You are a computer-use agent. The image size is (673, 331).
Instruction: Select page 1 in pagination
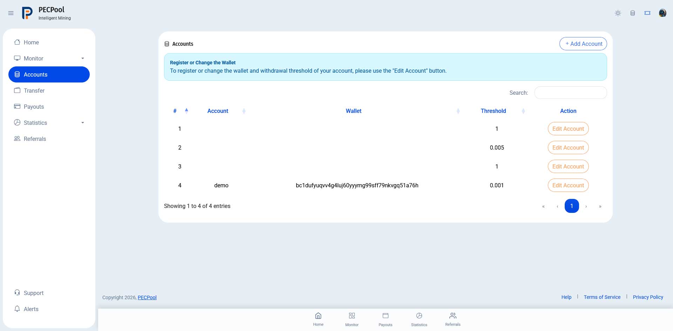coord(572,206)
